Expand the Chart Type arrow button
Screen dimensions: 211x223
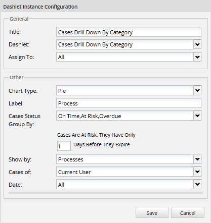197,91
